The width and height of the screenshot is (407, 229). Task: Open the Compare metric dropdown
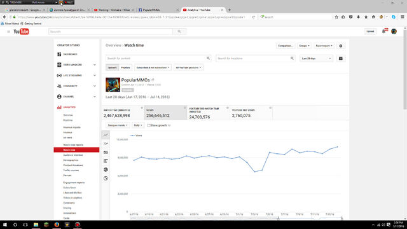(x=118, y=125)
